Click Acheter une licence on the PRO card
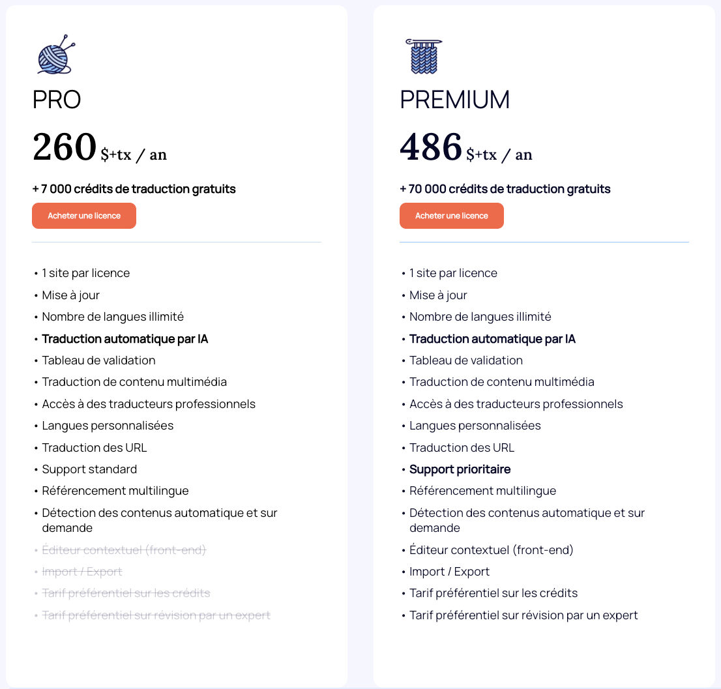The height and width of the screenshot is (689, 721). point(84,216)
